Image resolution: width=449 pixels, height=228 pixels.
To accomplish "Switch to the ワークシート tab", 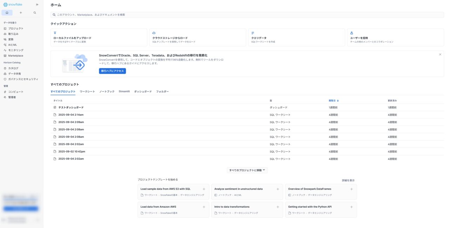I will [x=87, y=91].
